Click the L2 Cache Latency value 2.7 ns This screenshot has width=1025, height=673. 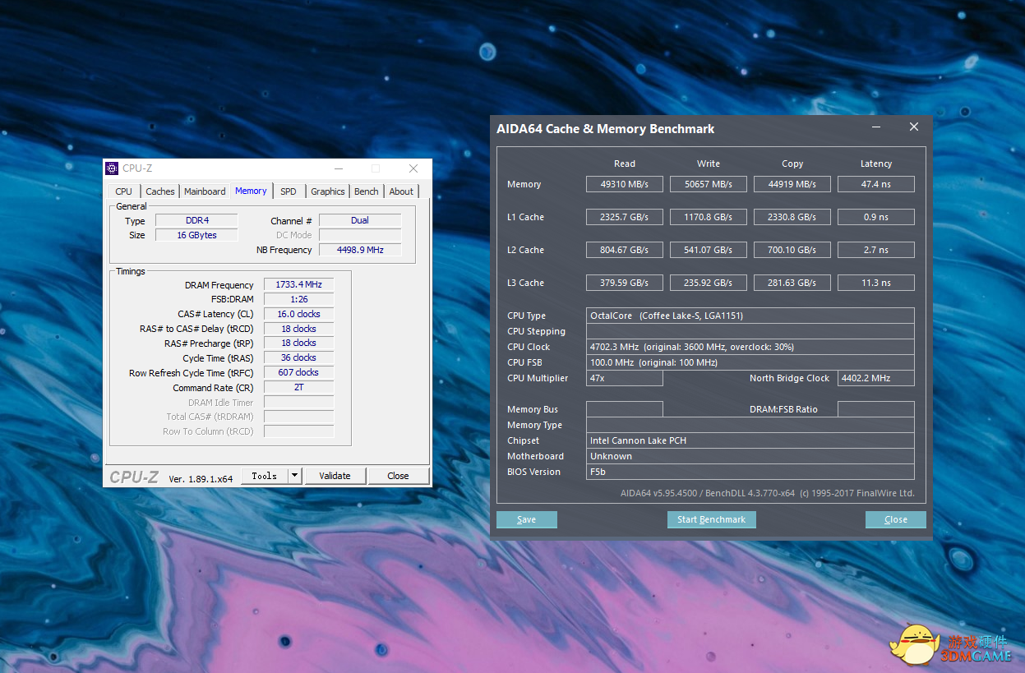[876, 250]
